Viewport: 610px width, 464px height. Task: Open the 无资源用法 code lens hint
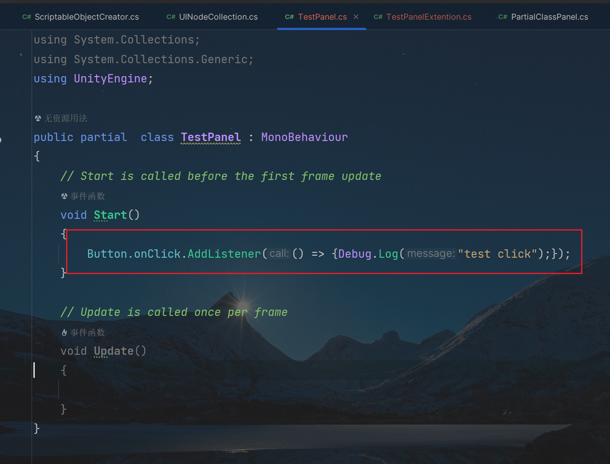pos(66,118)
